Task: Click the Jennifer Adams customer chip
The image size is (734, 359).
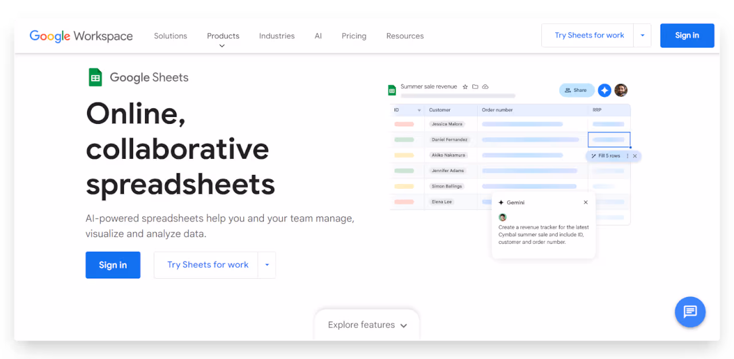Action: [447, 170]
